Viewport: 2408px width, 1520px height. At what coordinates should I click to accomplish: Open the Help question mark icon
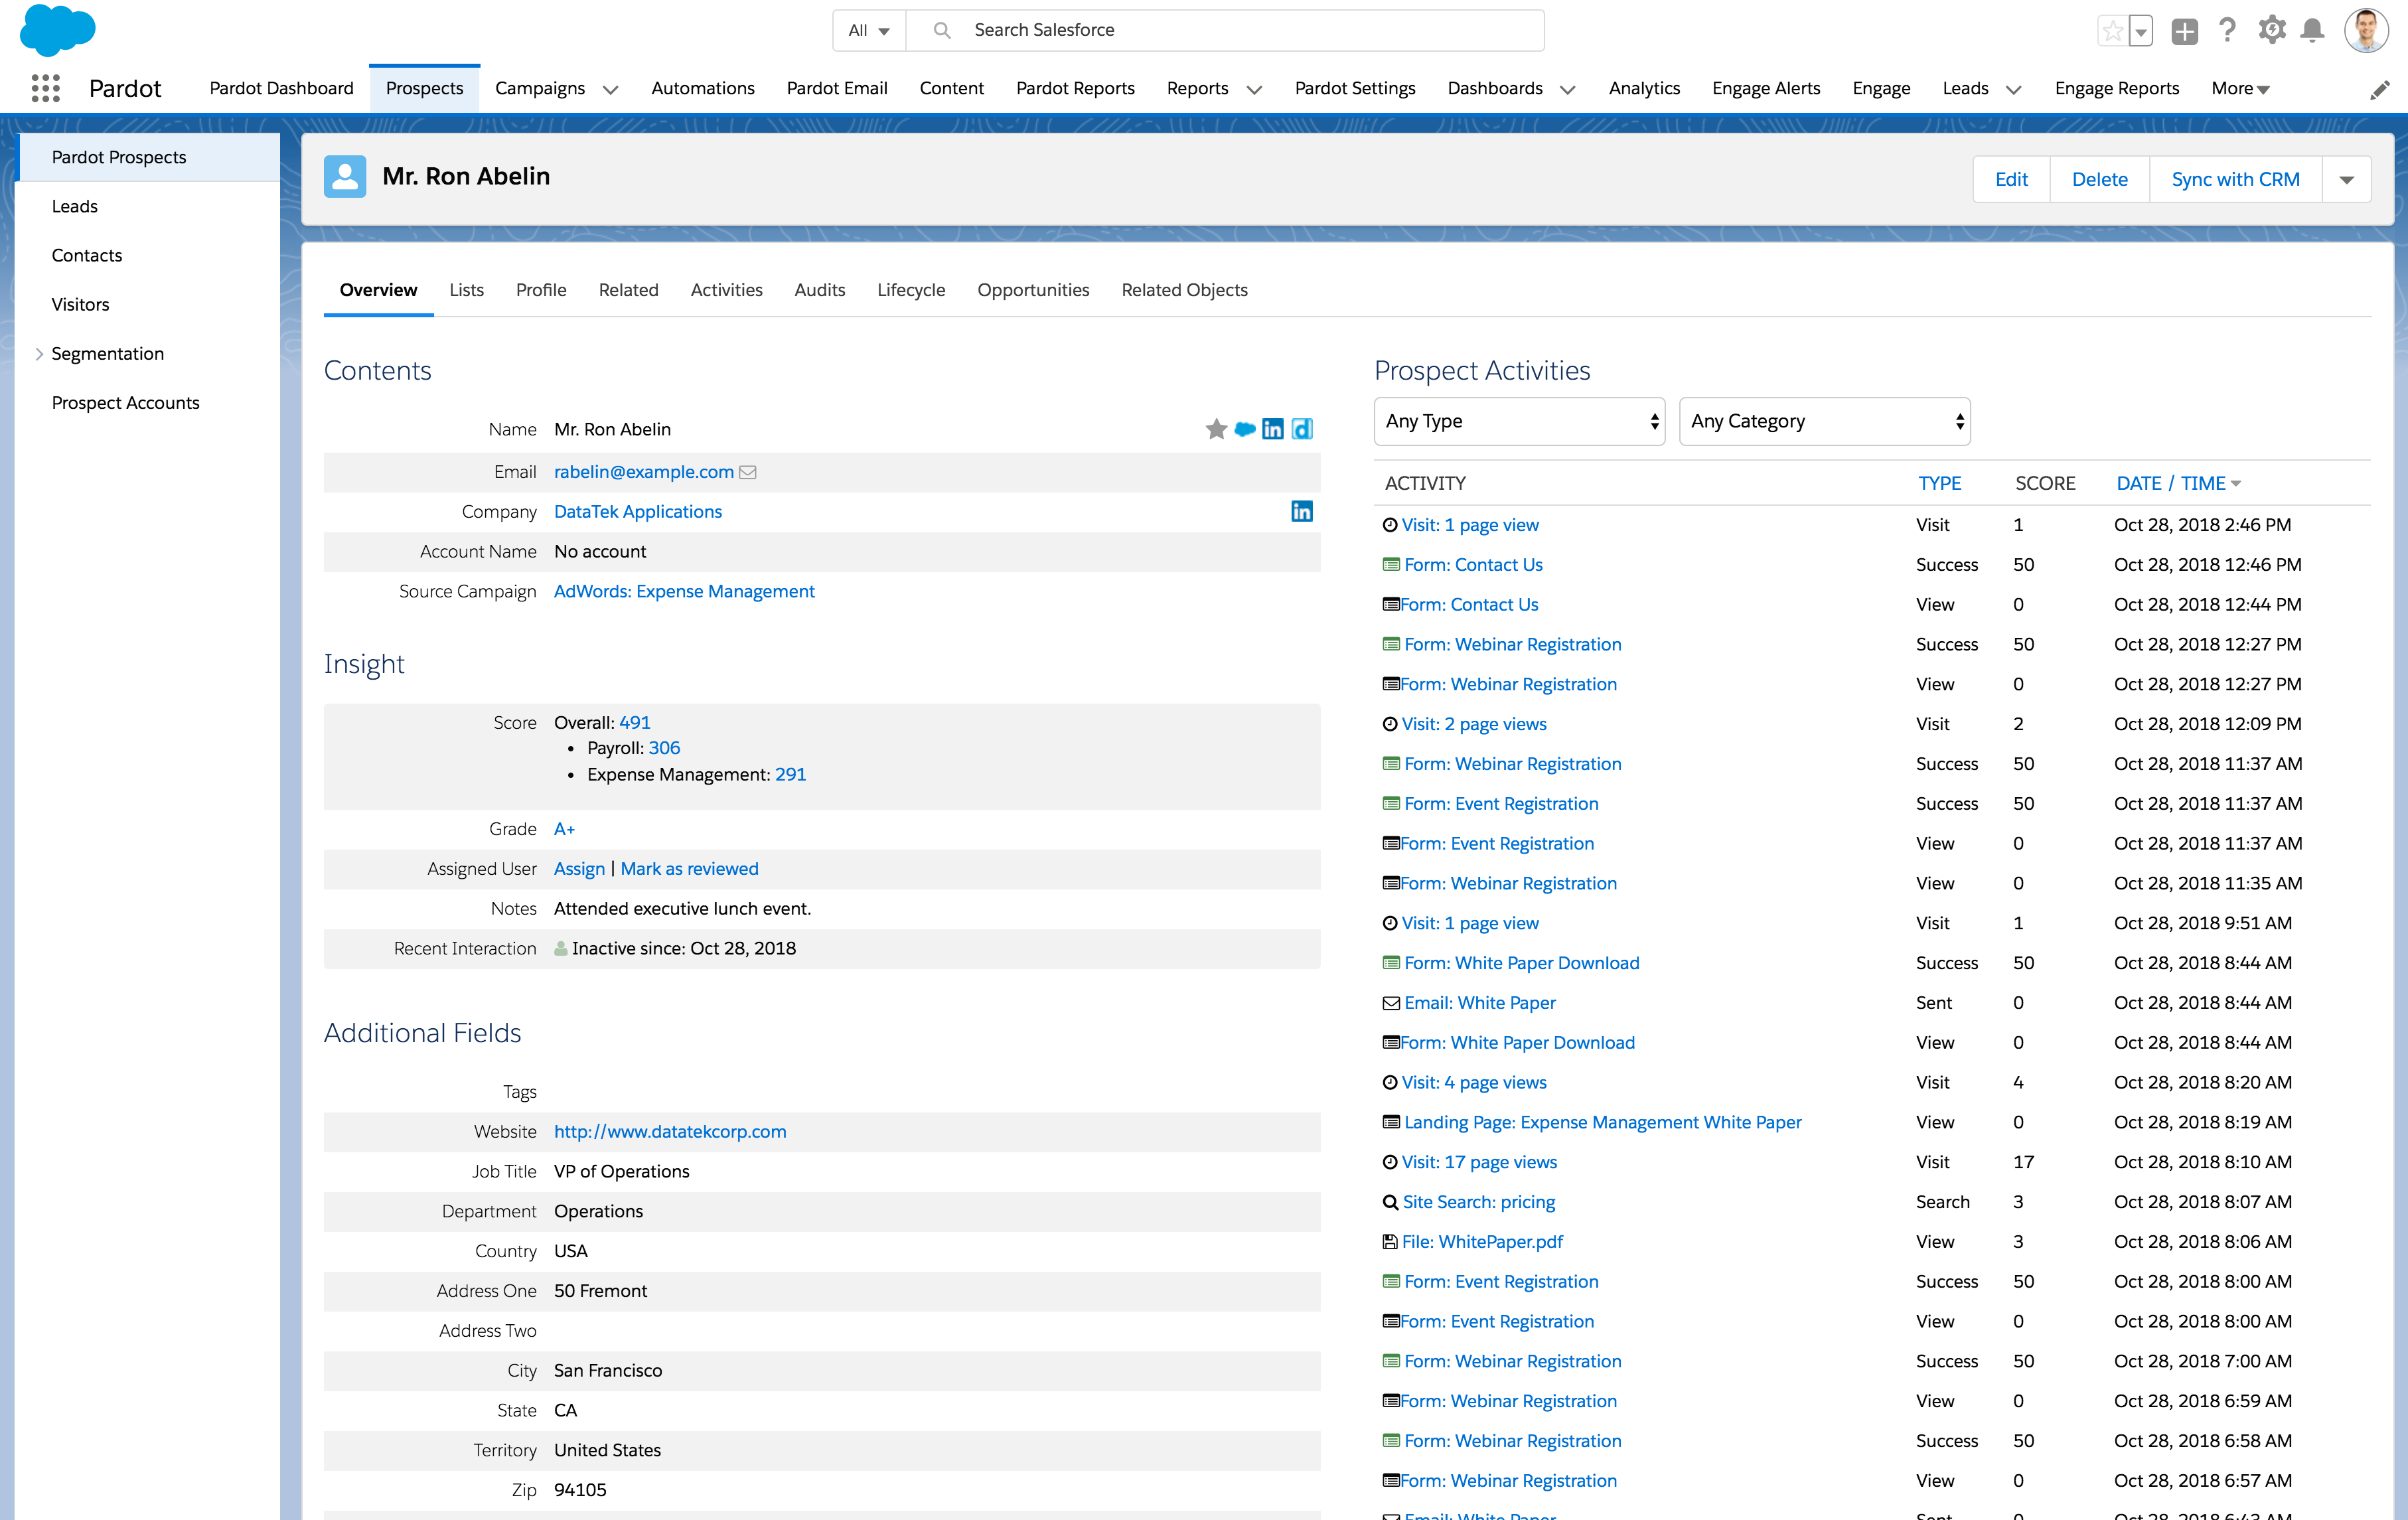pos(2227,30)
